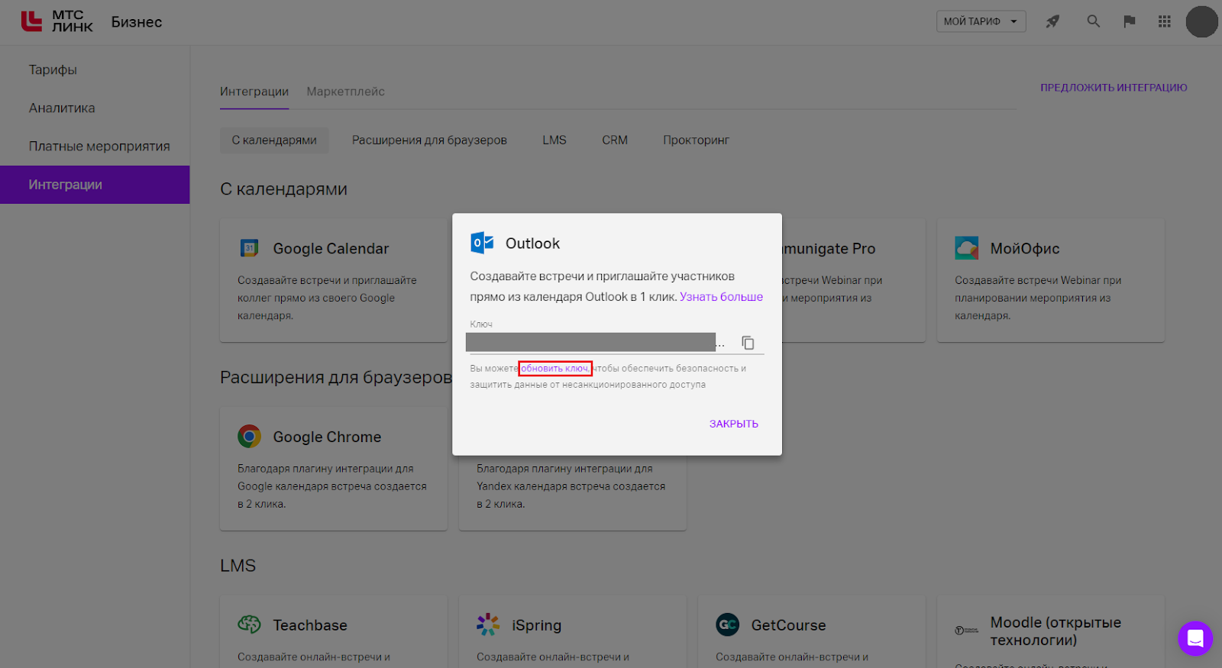This screenshot has width=1222, height=668.
Task: Click the Узнать больше link
Action: (721, 297)
